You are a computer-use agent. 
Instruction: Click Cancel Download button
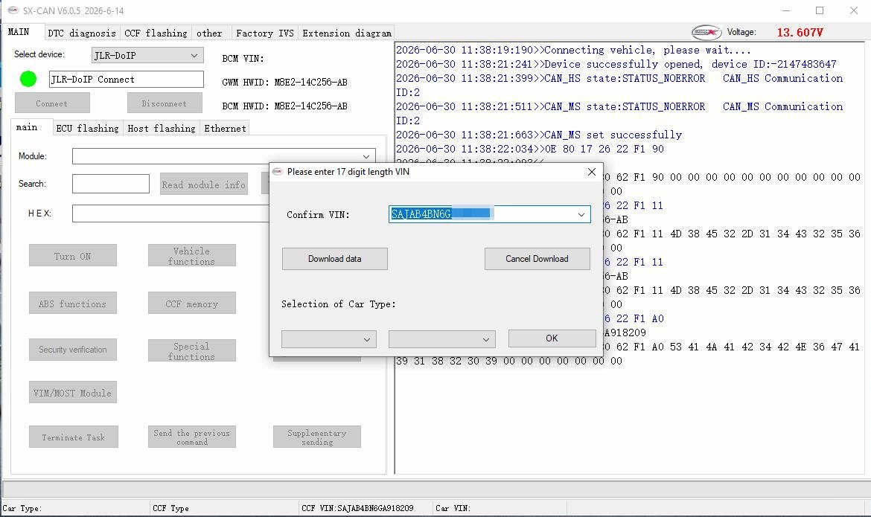(537, 259)
